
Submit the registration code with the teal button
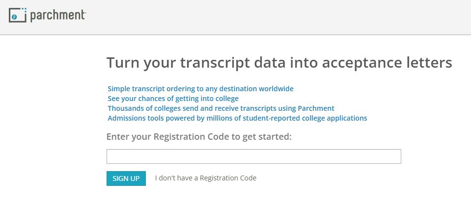126,178
